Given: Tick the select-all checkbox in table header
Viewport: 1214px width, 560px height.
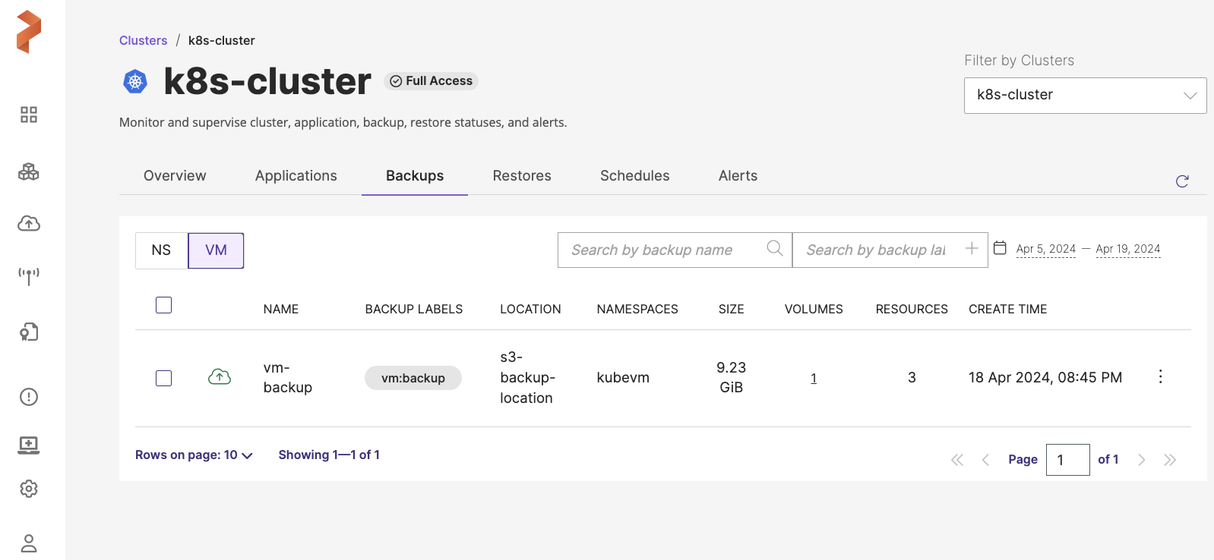Looking at the screenshot, I should tap(163, 305).
